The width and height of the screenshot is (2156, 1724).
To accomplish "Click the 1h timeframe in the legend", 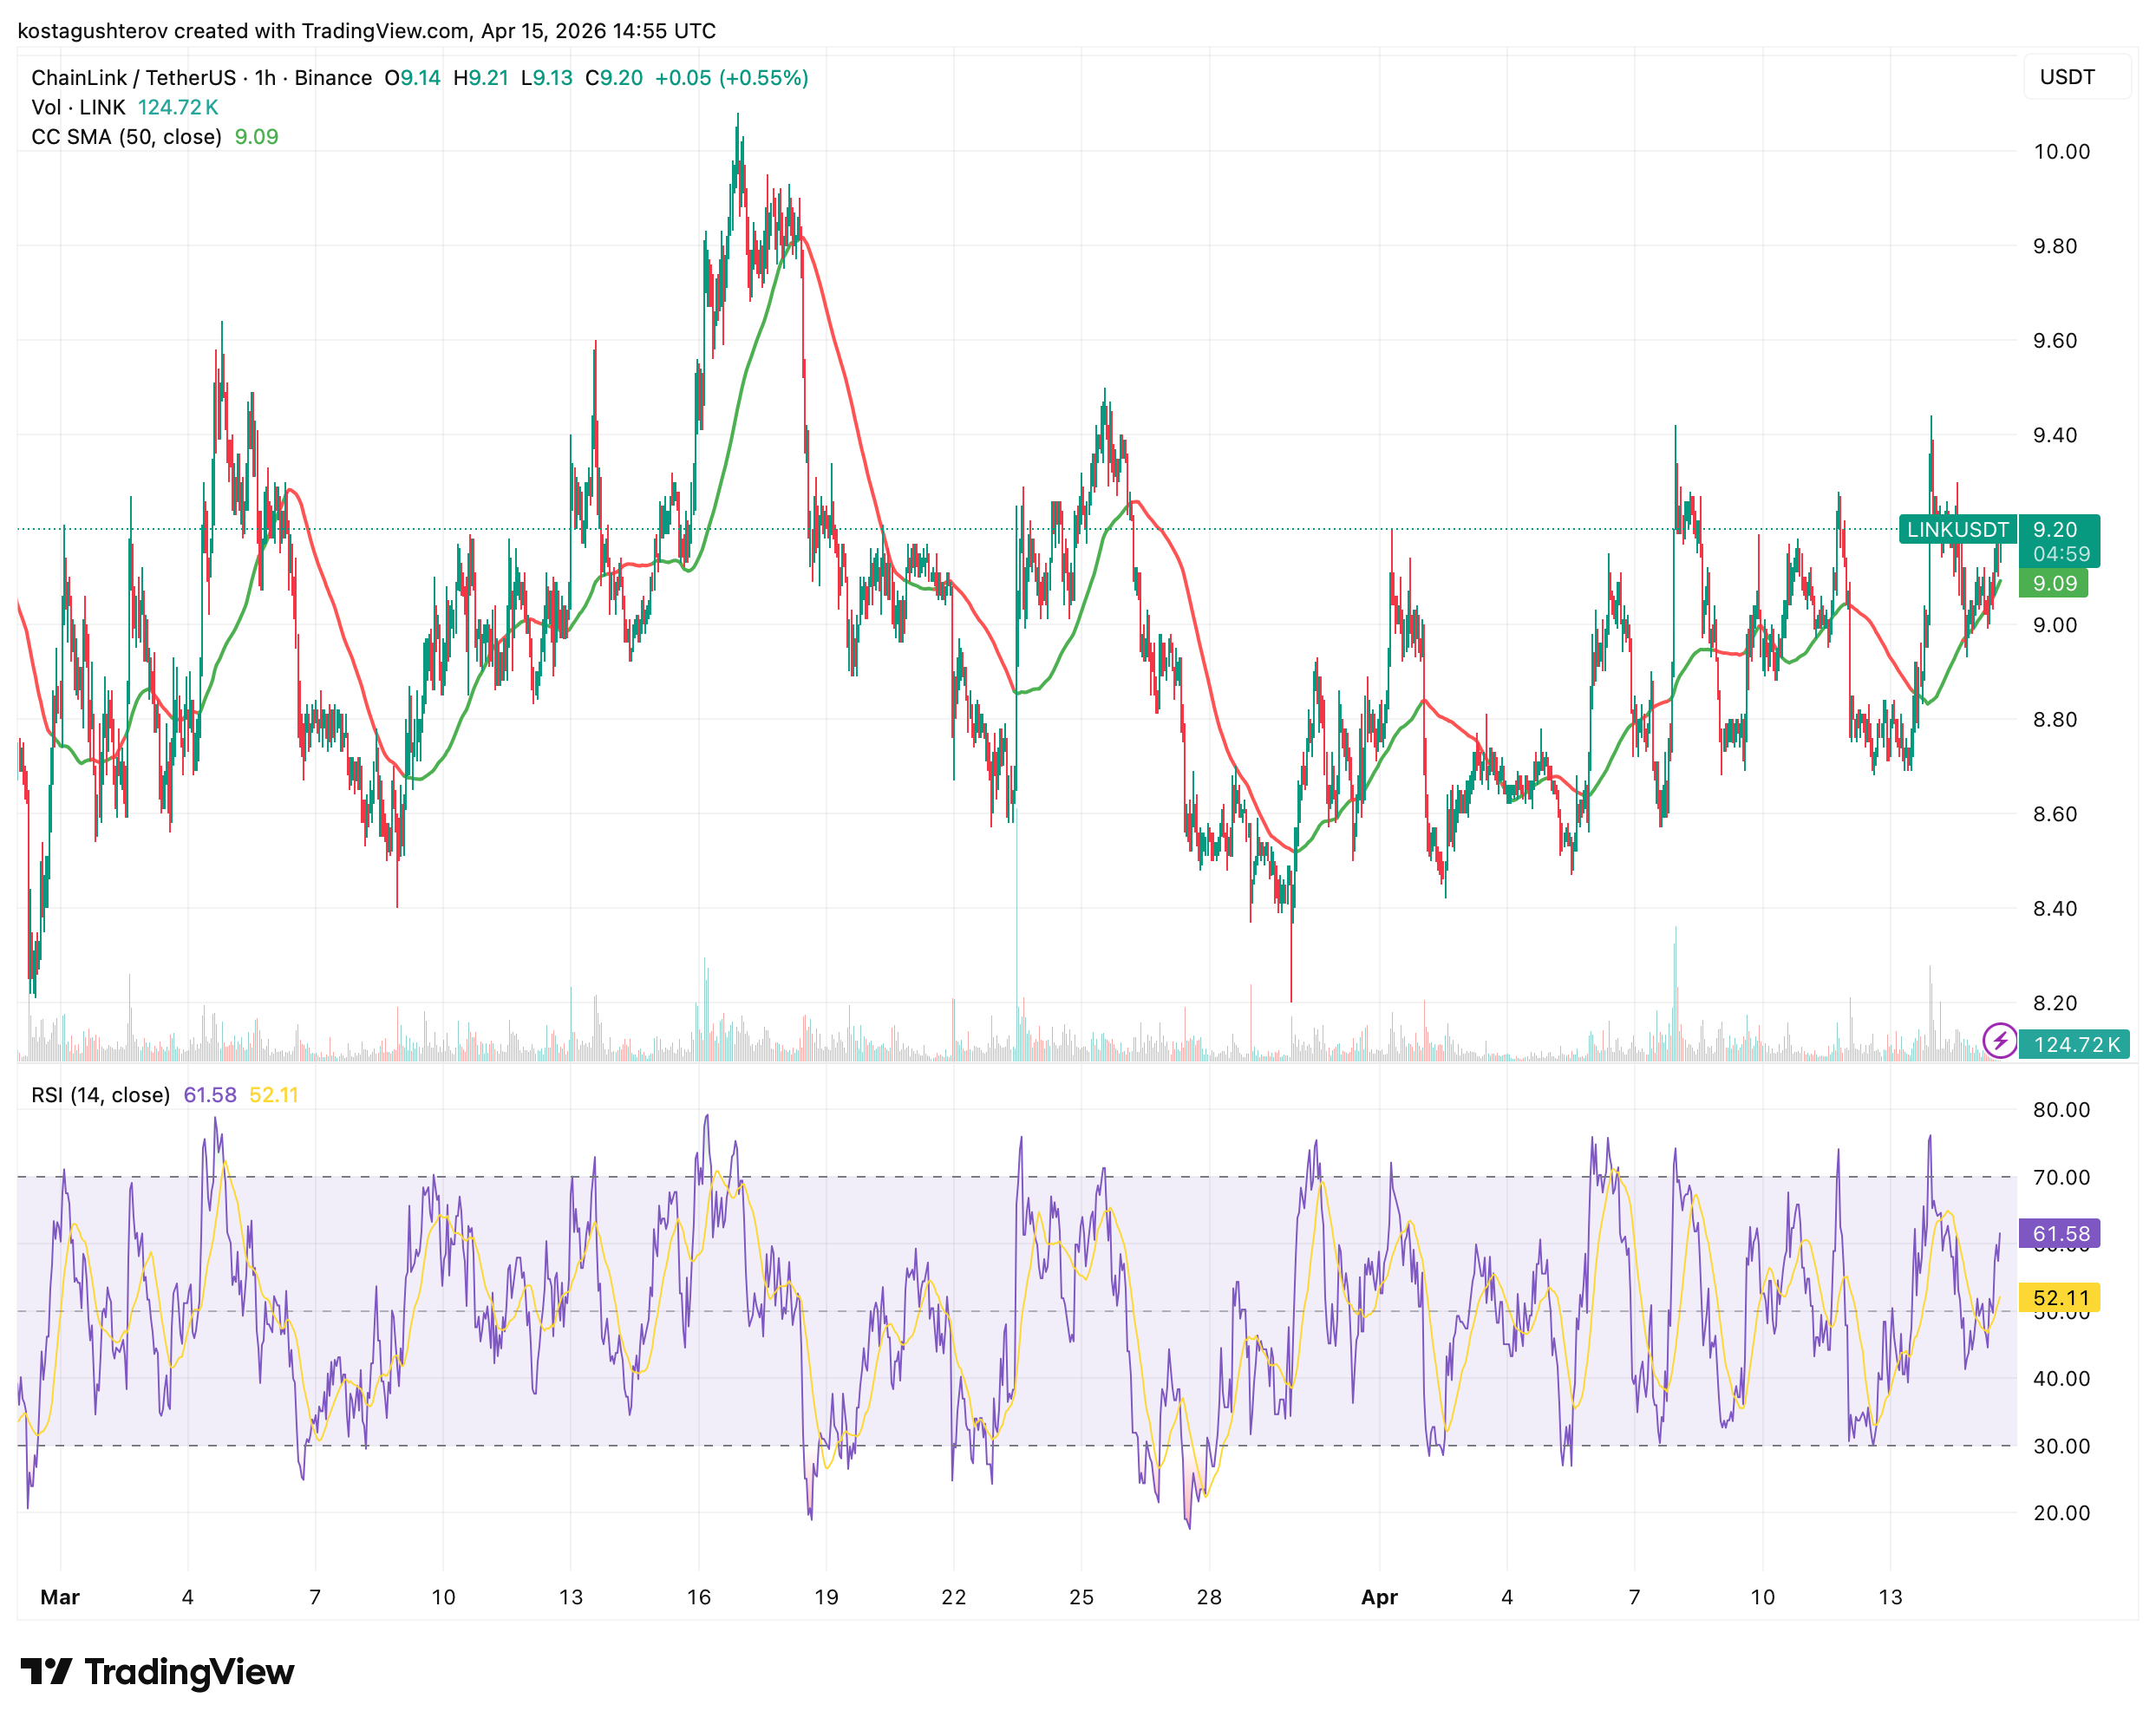I will point(264,77).
